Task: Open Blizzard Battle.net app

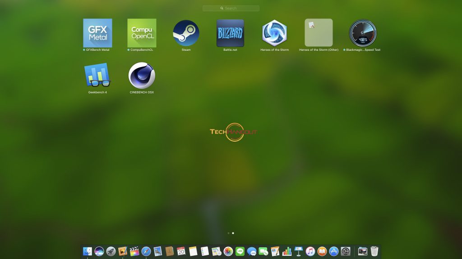Action: click(230, 33)
